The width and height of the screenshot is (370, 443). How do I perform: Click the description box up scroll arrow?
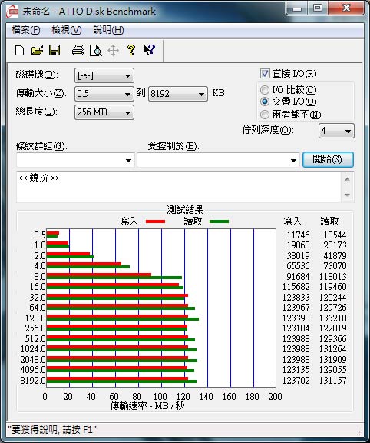click(x=347, y=179)
